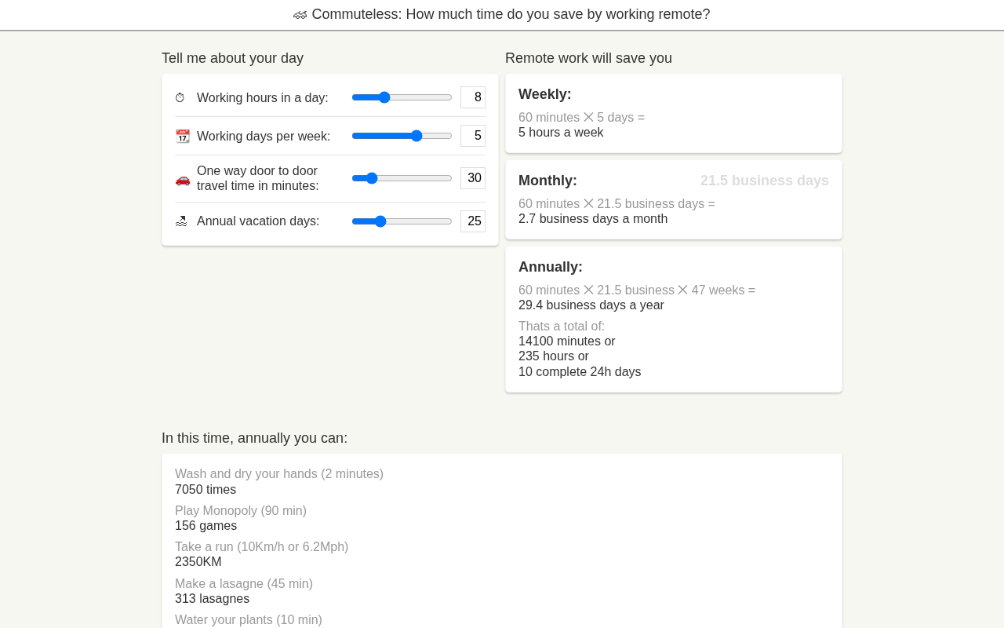Click the Monthly heading in results
Image resolution: width=1004 pixels, height=628 pixels.
547,181
